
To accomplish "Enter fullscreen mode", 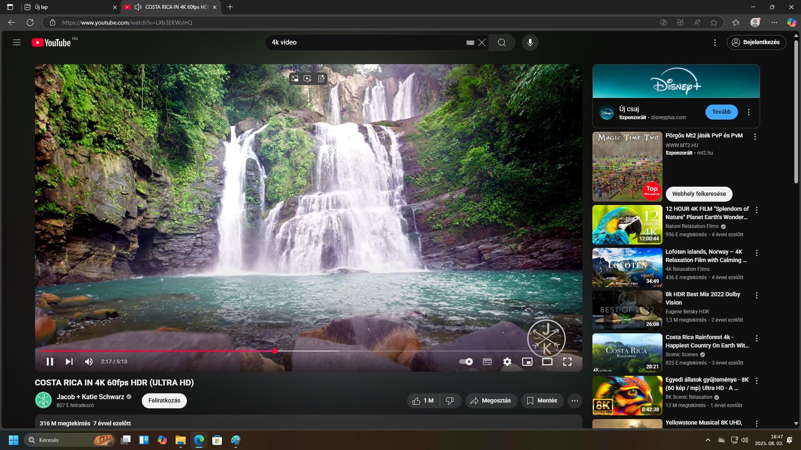I will 567,362.
